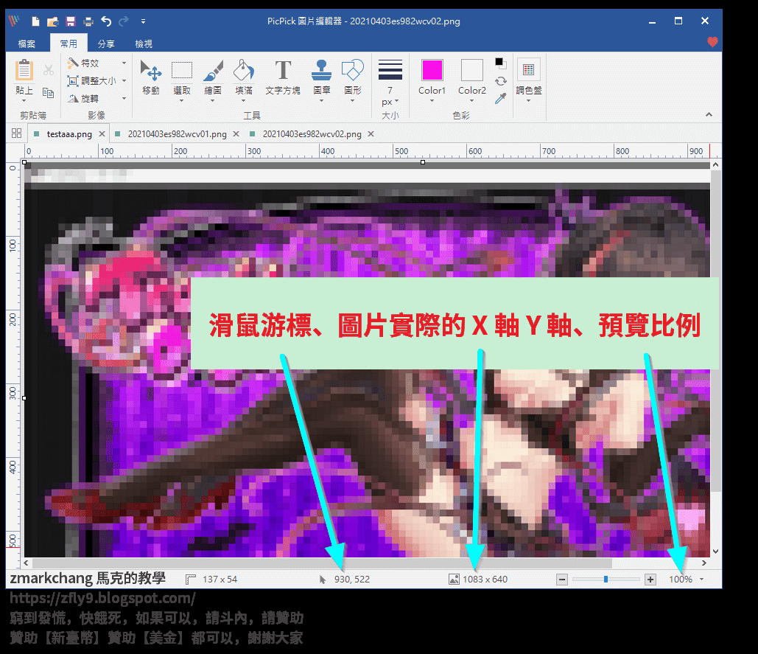Click the New file icon in title bar

coord(35,21)
